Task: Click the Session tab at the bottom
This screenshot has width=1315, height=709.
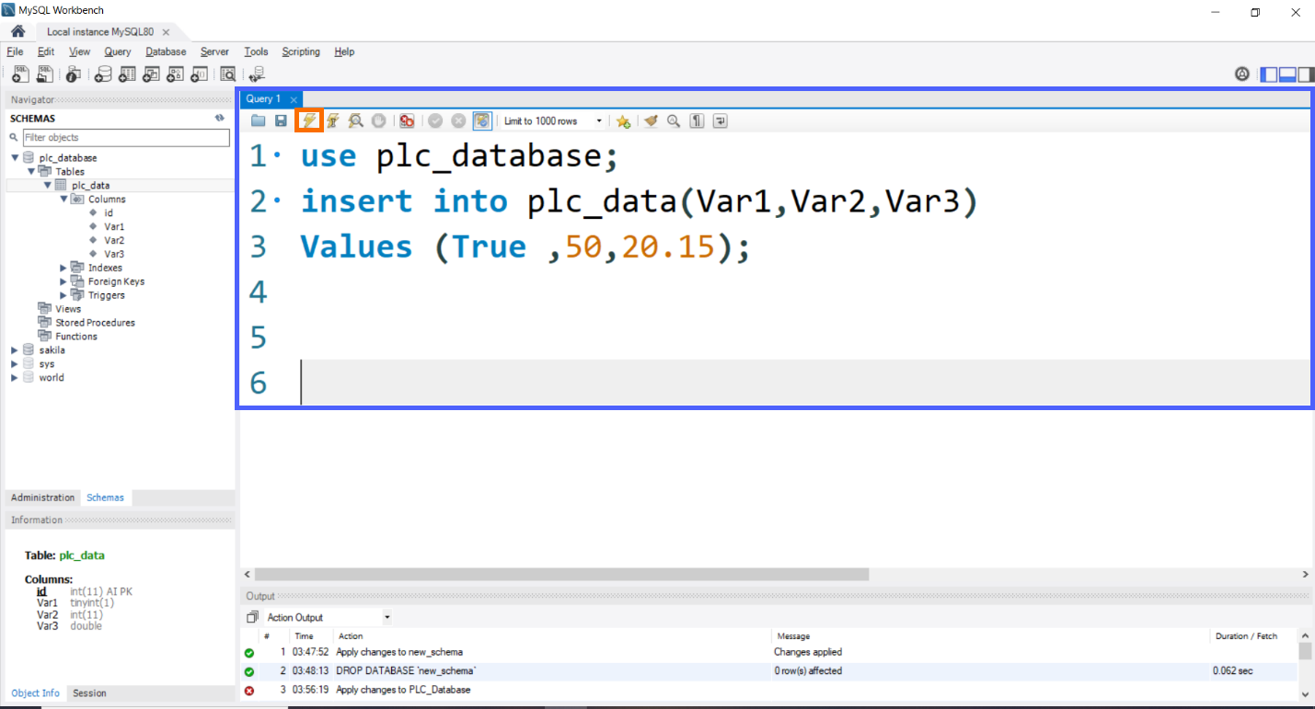Action: 88,692
